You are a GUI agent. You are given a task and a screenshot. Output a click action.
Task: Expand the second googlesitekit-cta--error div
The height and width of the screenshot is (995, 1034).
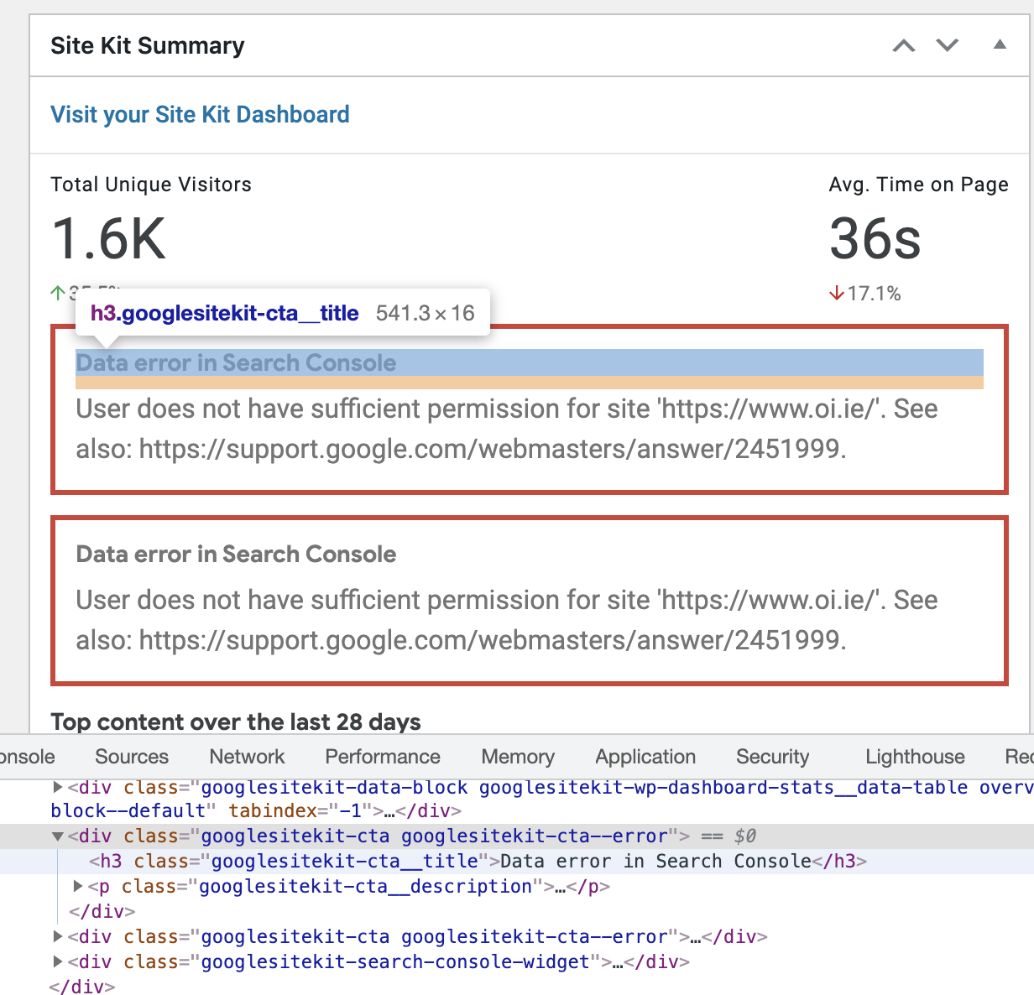58,936
